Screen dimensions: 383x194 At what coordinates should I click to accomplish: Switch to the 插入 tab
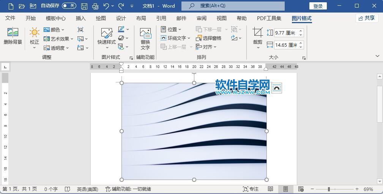[80, 18]
